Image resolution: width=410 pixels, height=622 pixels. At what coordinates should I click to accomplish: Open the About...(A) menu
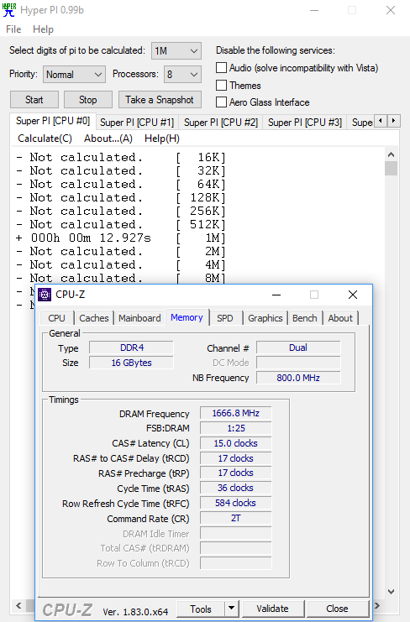click(108, 139)
